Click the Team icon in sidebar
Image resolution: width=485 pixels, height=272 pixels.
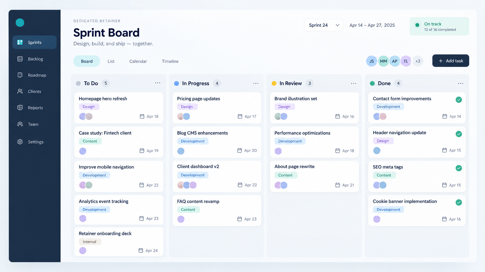[20, 124]
